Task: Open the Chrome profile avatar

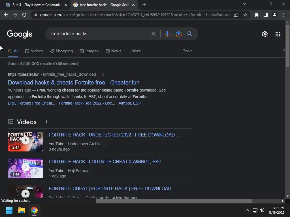Action: (x=275, y=15)
